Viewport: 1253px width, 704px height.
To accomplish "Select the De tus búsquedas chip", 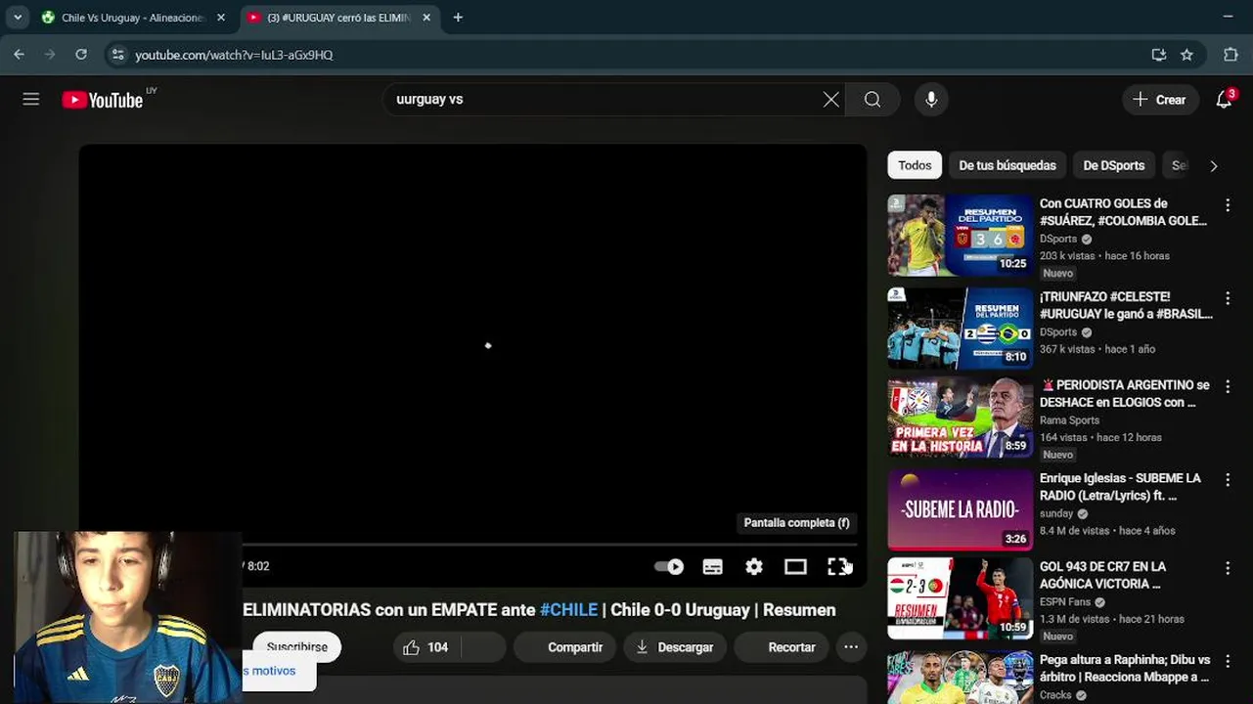I will [1007, 165].
